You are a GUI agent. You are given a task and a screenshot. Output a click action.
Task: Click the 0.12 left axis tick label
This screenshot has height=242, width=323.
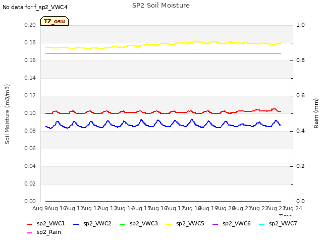(30, 96)
